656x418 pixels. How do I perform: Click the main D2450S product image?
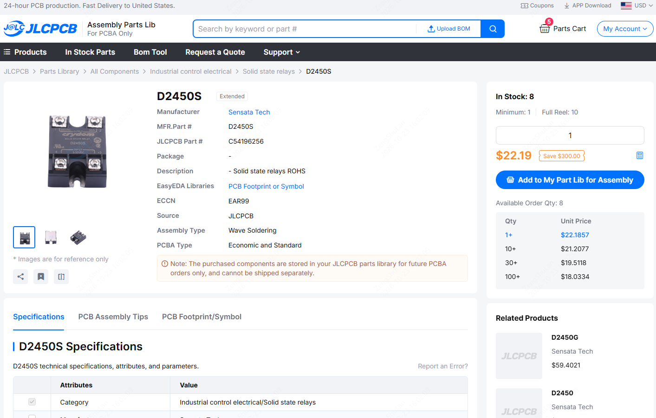click(x=78, y=152)
